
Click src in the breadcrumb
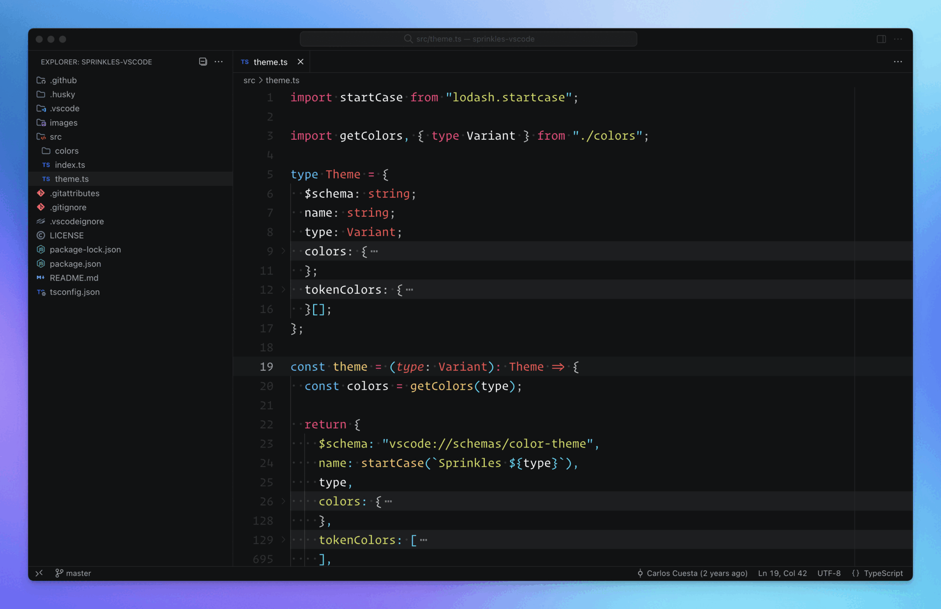[249, 80]
